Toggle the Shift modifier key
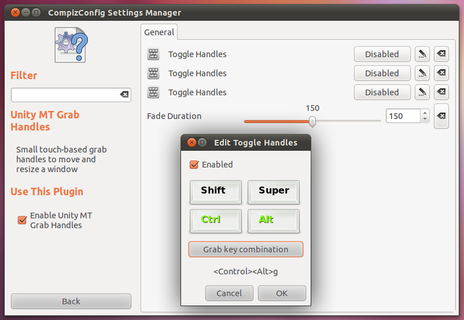Image resolution: width=464 pixels, height=320 pixels. (215, 192)
